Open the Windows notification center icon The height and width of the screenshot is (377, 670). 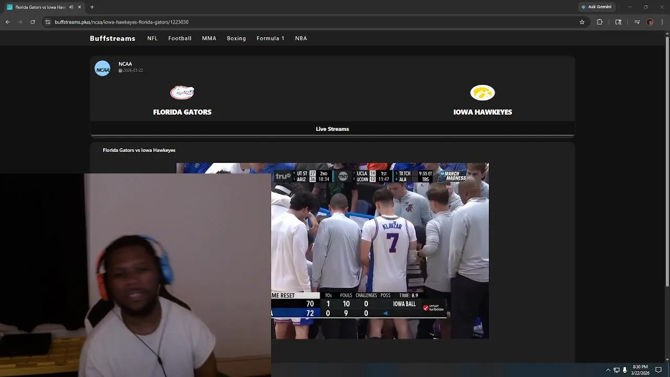click(659, 370)
